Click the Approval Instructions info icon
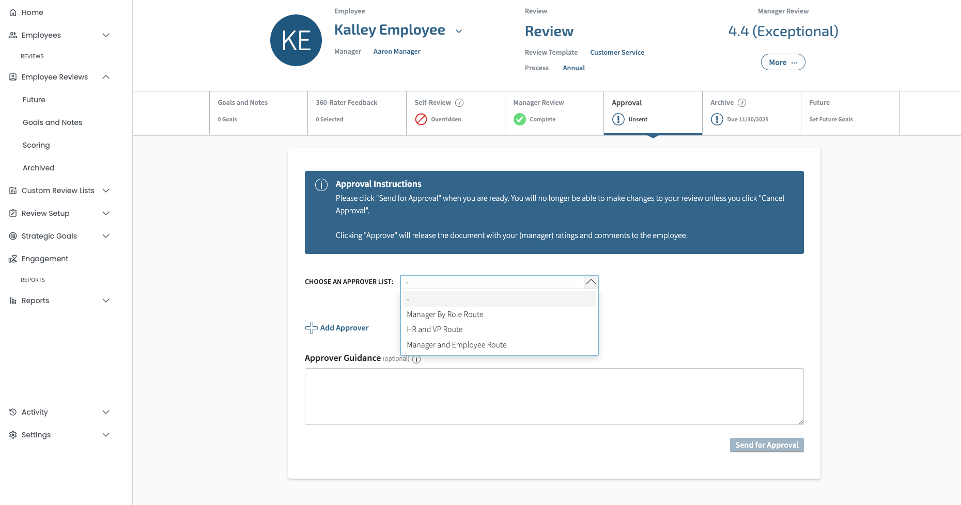 [321, 185]
